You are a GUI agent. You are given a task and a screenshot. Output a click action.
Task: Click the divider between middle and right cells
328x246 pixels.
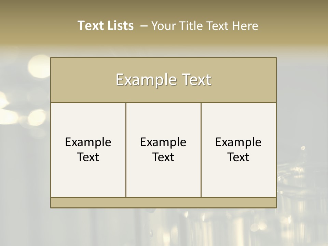[x=201, y=150]
